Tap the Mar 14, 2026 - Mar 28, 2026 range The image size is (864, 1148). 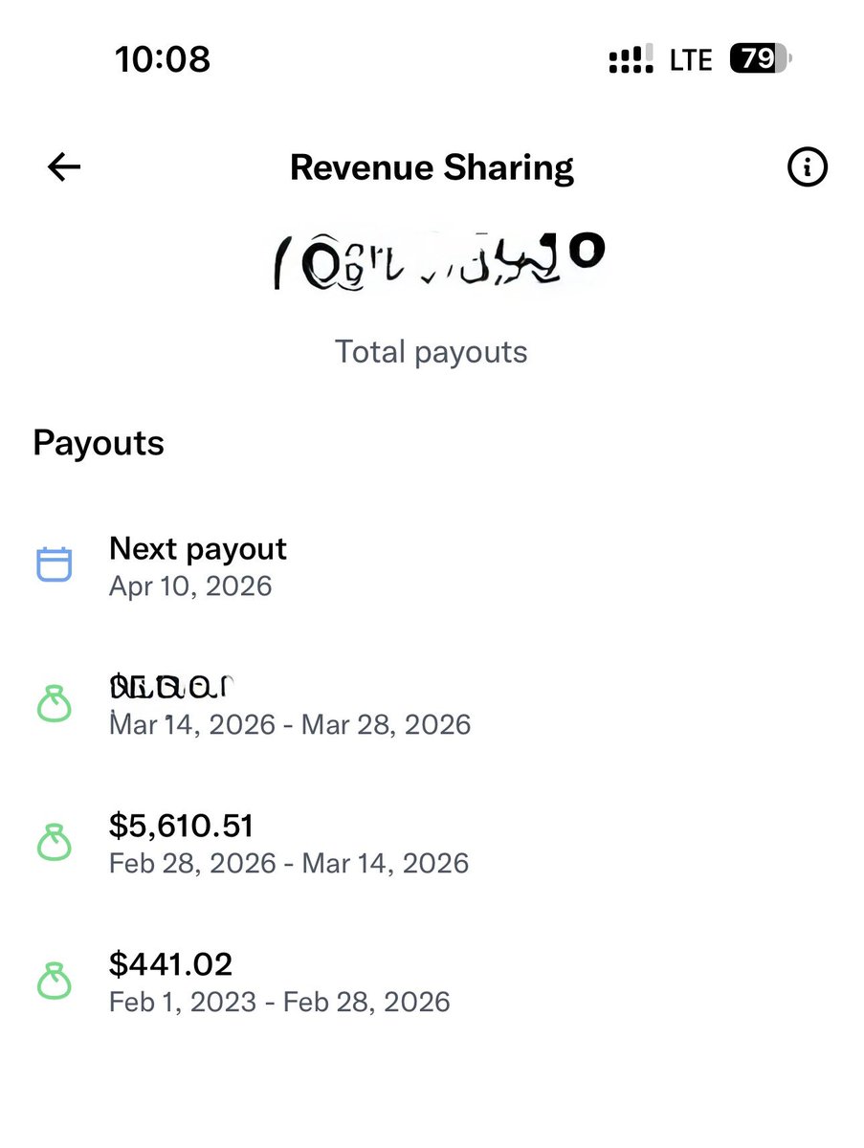point(290,724)
